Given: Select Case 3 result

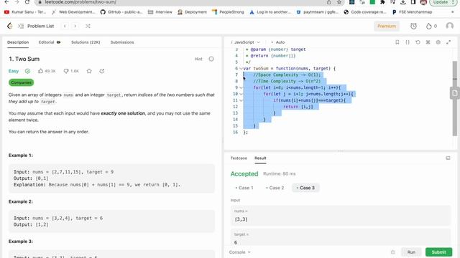Looking at the screenshot, I should (305, 188).
